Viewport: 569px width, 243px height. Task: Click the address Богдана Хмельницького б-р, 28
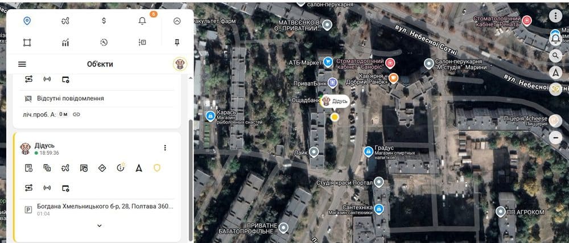click(105, 207)
